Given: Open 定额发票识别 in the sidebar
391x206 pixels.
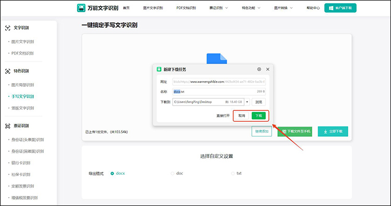Looking at the screenshot, I should pyautogui.click(x=22, y=186).
